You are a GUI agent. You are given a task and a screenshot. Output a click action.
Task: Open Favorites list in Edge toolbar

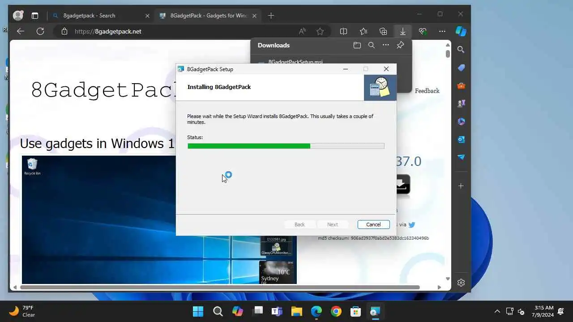(x=363, y=31)
